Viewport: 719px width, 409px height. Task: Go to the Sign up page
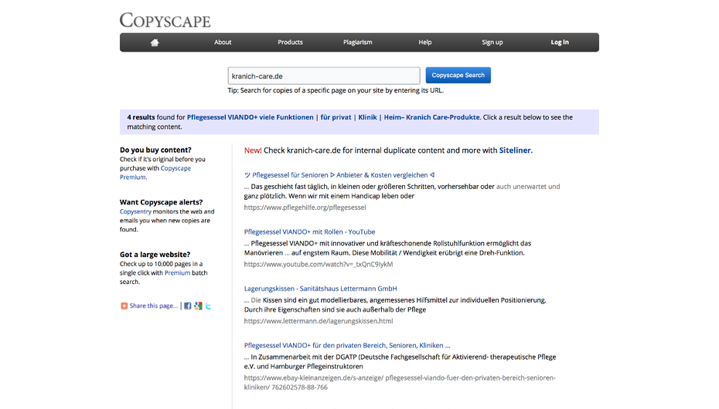tap(492, 42)
